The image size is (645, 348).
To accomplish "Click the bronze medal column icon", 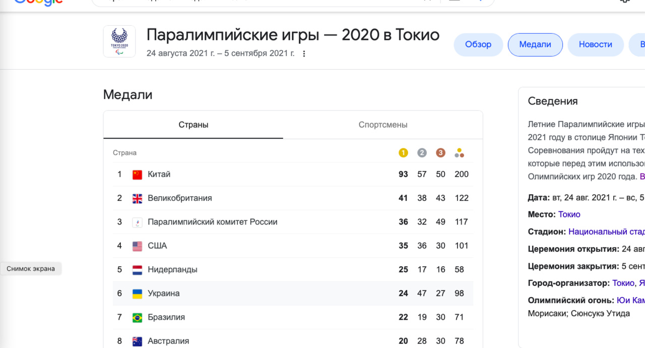I will (x=440, y=153).
